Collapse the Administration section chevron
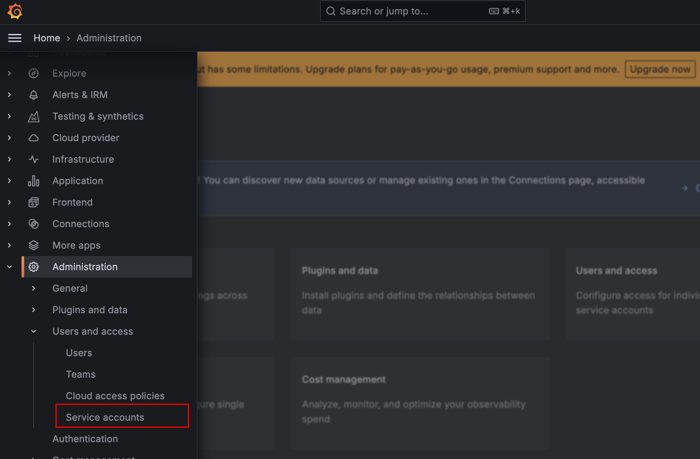This screenshot has width=700, height=459. pos(9,267)
